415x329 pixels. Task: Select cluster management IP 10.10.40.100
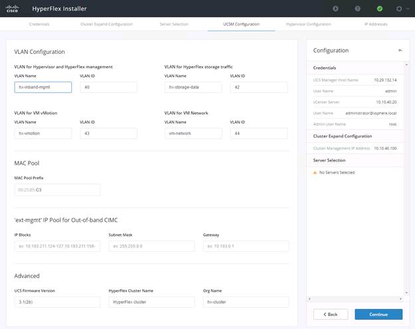click(x=385, y=148)
